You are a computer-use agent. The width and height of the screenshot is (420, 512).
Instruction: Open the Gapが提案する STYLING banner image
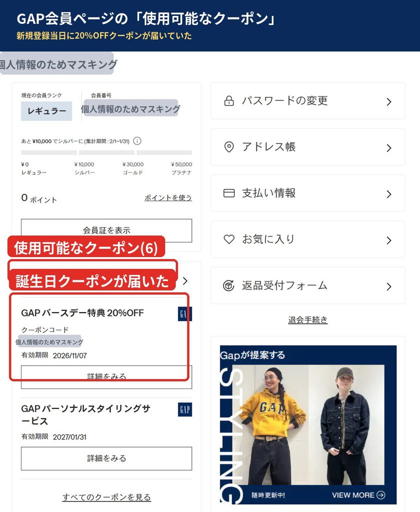[308, 425]
